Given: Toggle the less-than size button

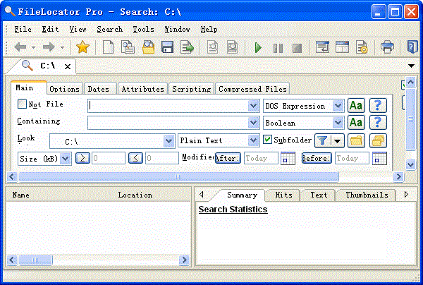Looking at the screenshot, I should pyautogui.click(x=135, y=158).
